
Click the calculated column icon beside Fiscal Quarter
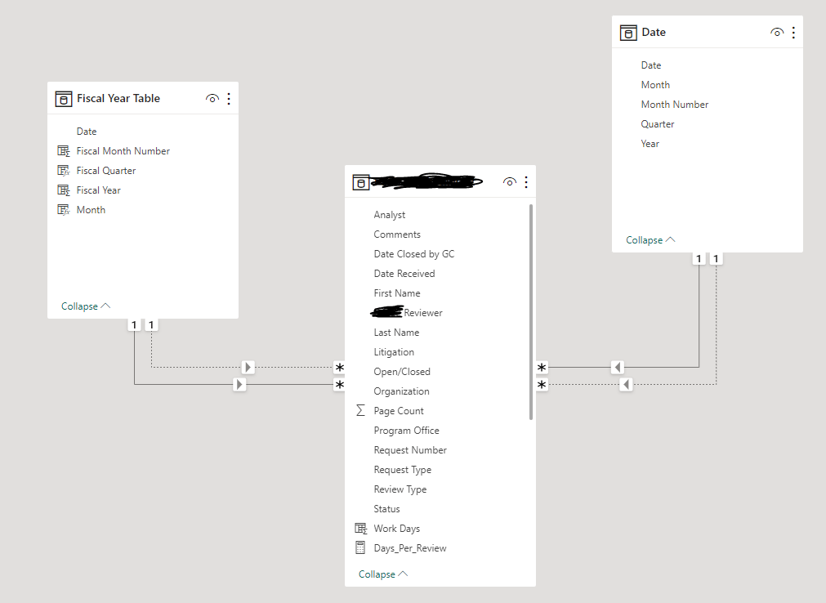pyautogui.click(x=64, y=170)
